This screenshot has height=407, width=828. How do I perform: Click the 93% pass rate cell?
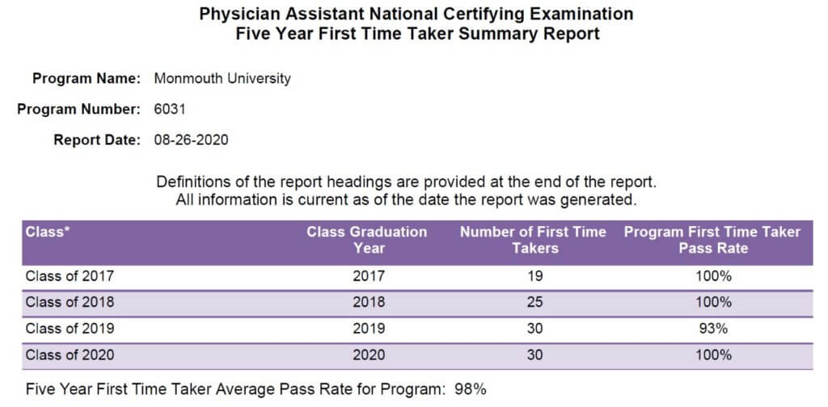(x=713, y=329)
